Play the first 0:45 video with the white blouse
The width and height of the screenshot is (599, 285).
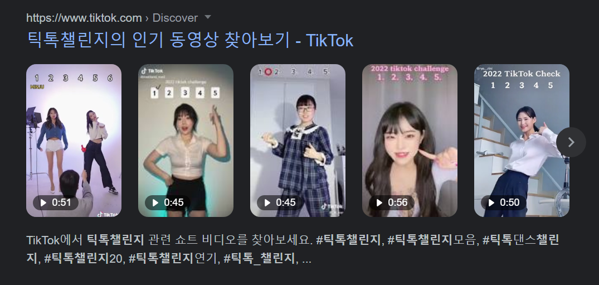pyautogui.click(x=168, y=202)
